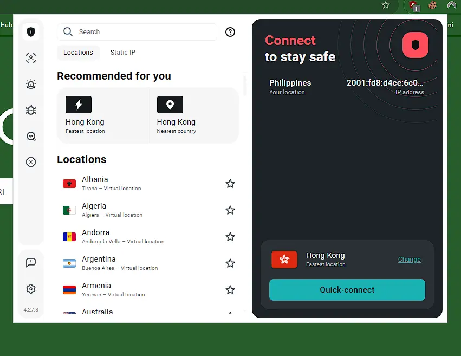Click the Hong Kong name in connect card
Viewport: 461px width, 356px height.
(325, 255)
